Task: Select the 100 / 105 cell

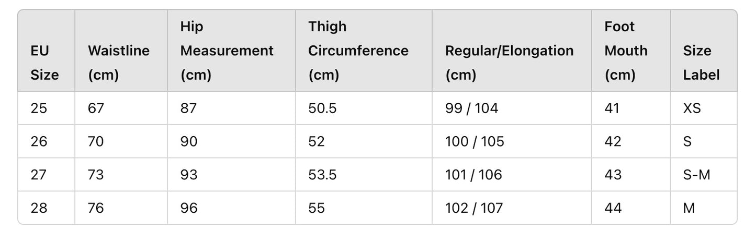Action: point(512,141)
